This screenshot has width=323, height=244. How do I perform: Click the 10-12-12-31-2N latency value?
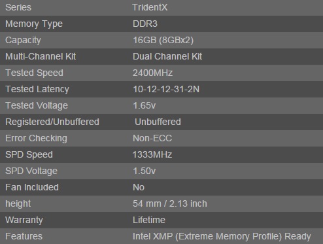(x=166, y=89)
